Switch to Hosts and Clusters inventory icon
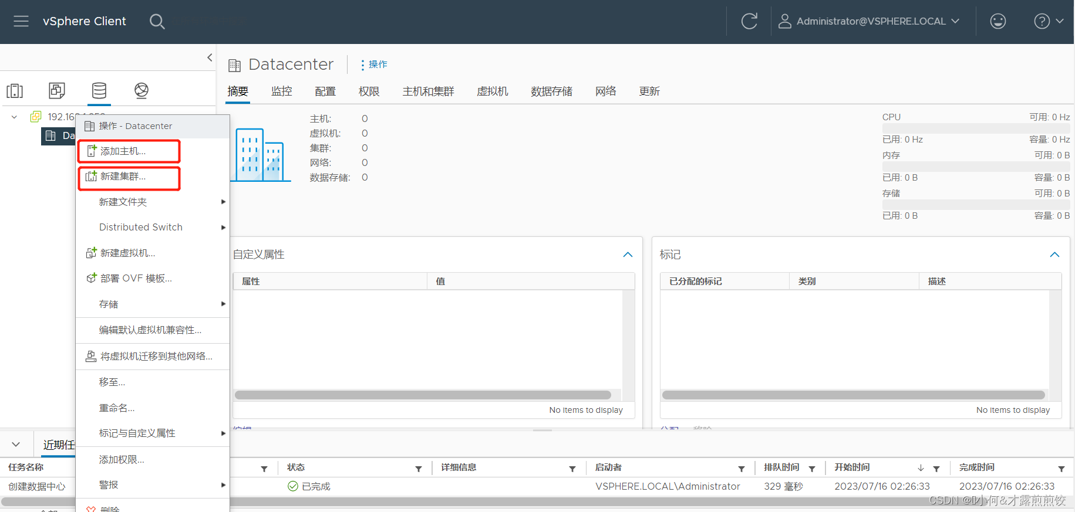The width and height of the screenshot is (1075, 512). tap(15, 90)
